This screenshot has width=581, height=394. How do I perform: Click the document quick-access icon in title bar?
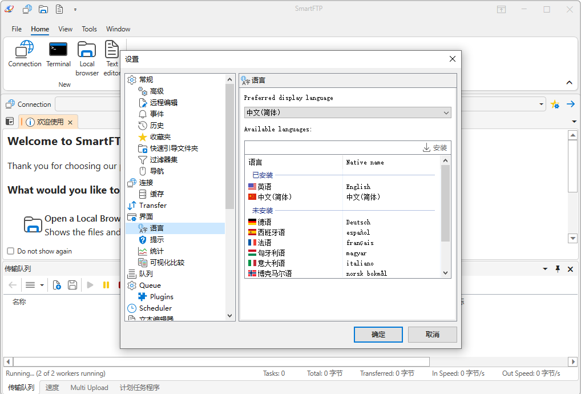[59, 9]
